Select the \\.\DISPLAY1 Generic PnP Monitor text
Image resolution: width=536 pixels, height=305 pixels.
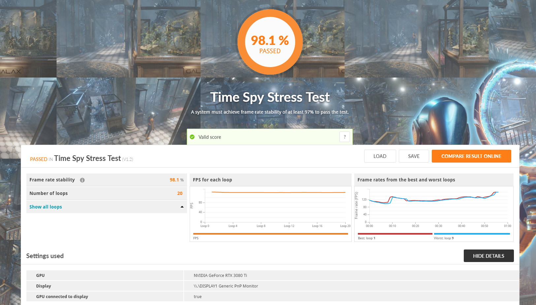coord(226,286)
